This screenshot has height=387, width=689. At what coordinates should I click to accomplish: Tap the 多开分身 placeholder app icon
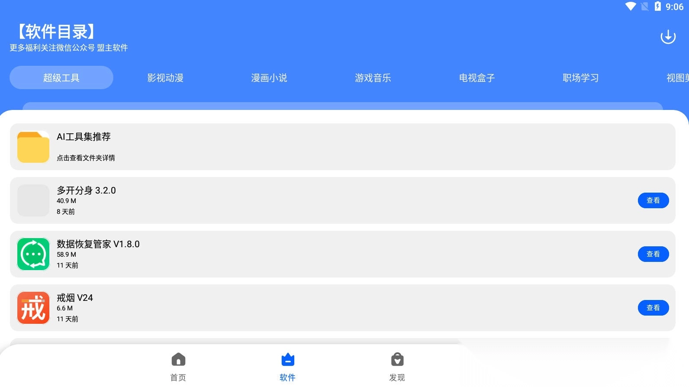click(33, 200)
